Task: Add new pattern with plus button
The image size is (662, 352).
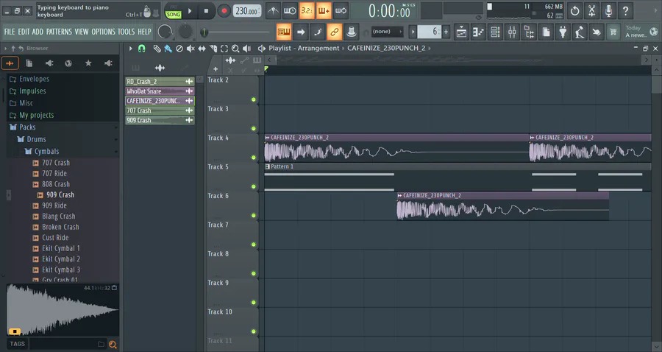Action: click(x=446, y=32)
